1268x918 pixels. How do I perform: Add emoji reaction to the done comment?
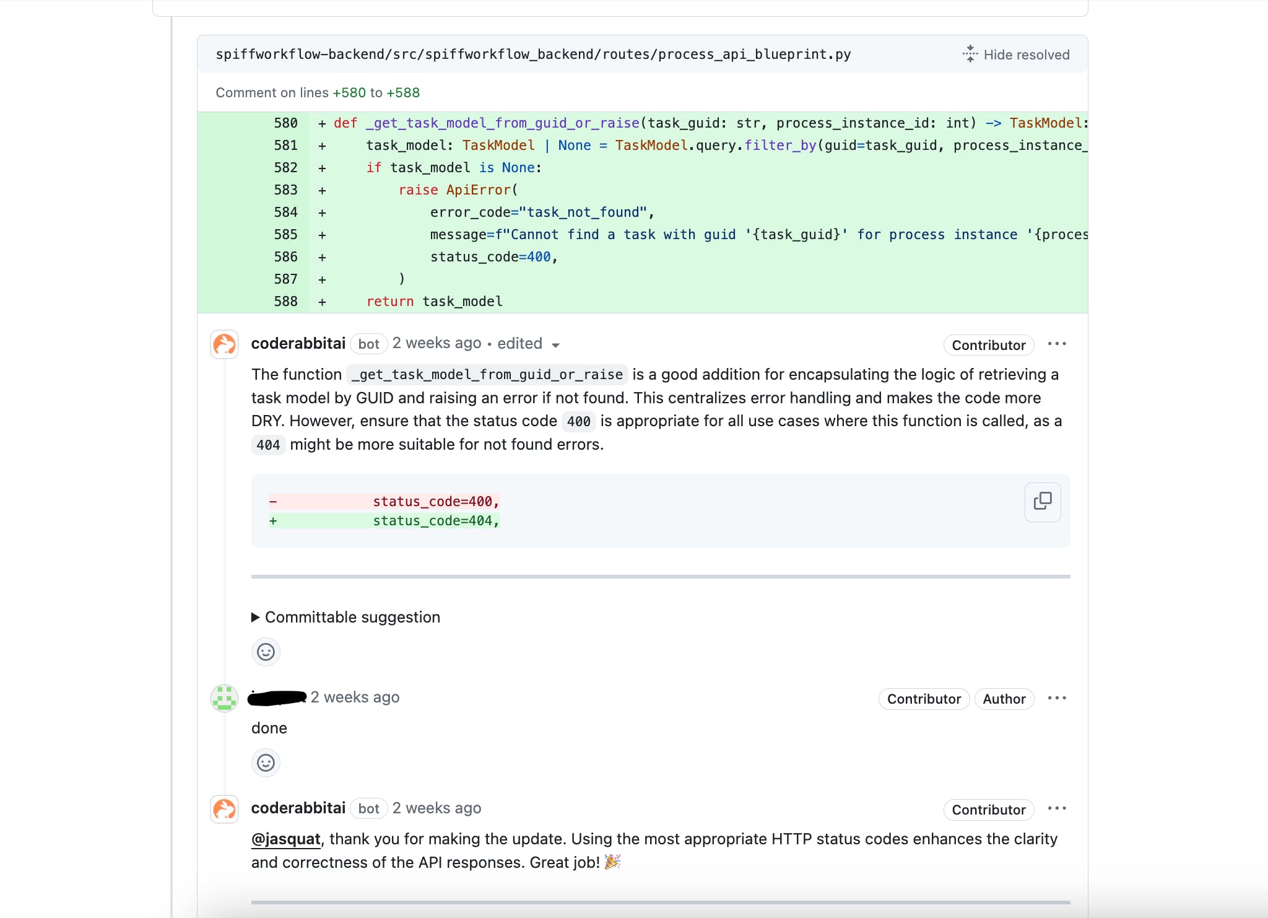[266, 763]
